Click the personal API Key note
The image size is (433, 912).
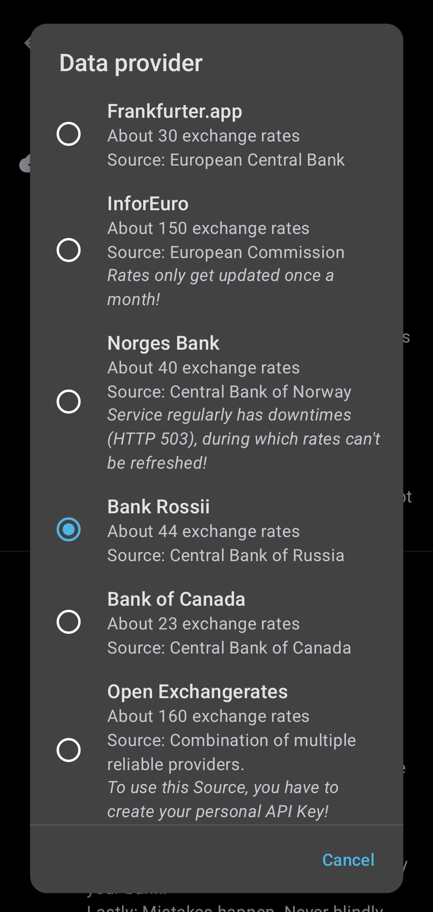(223, 799)
